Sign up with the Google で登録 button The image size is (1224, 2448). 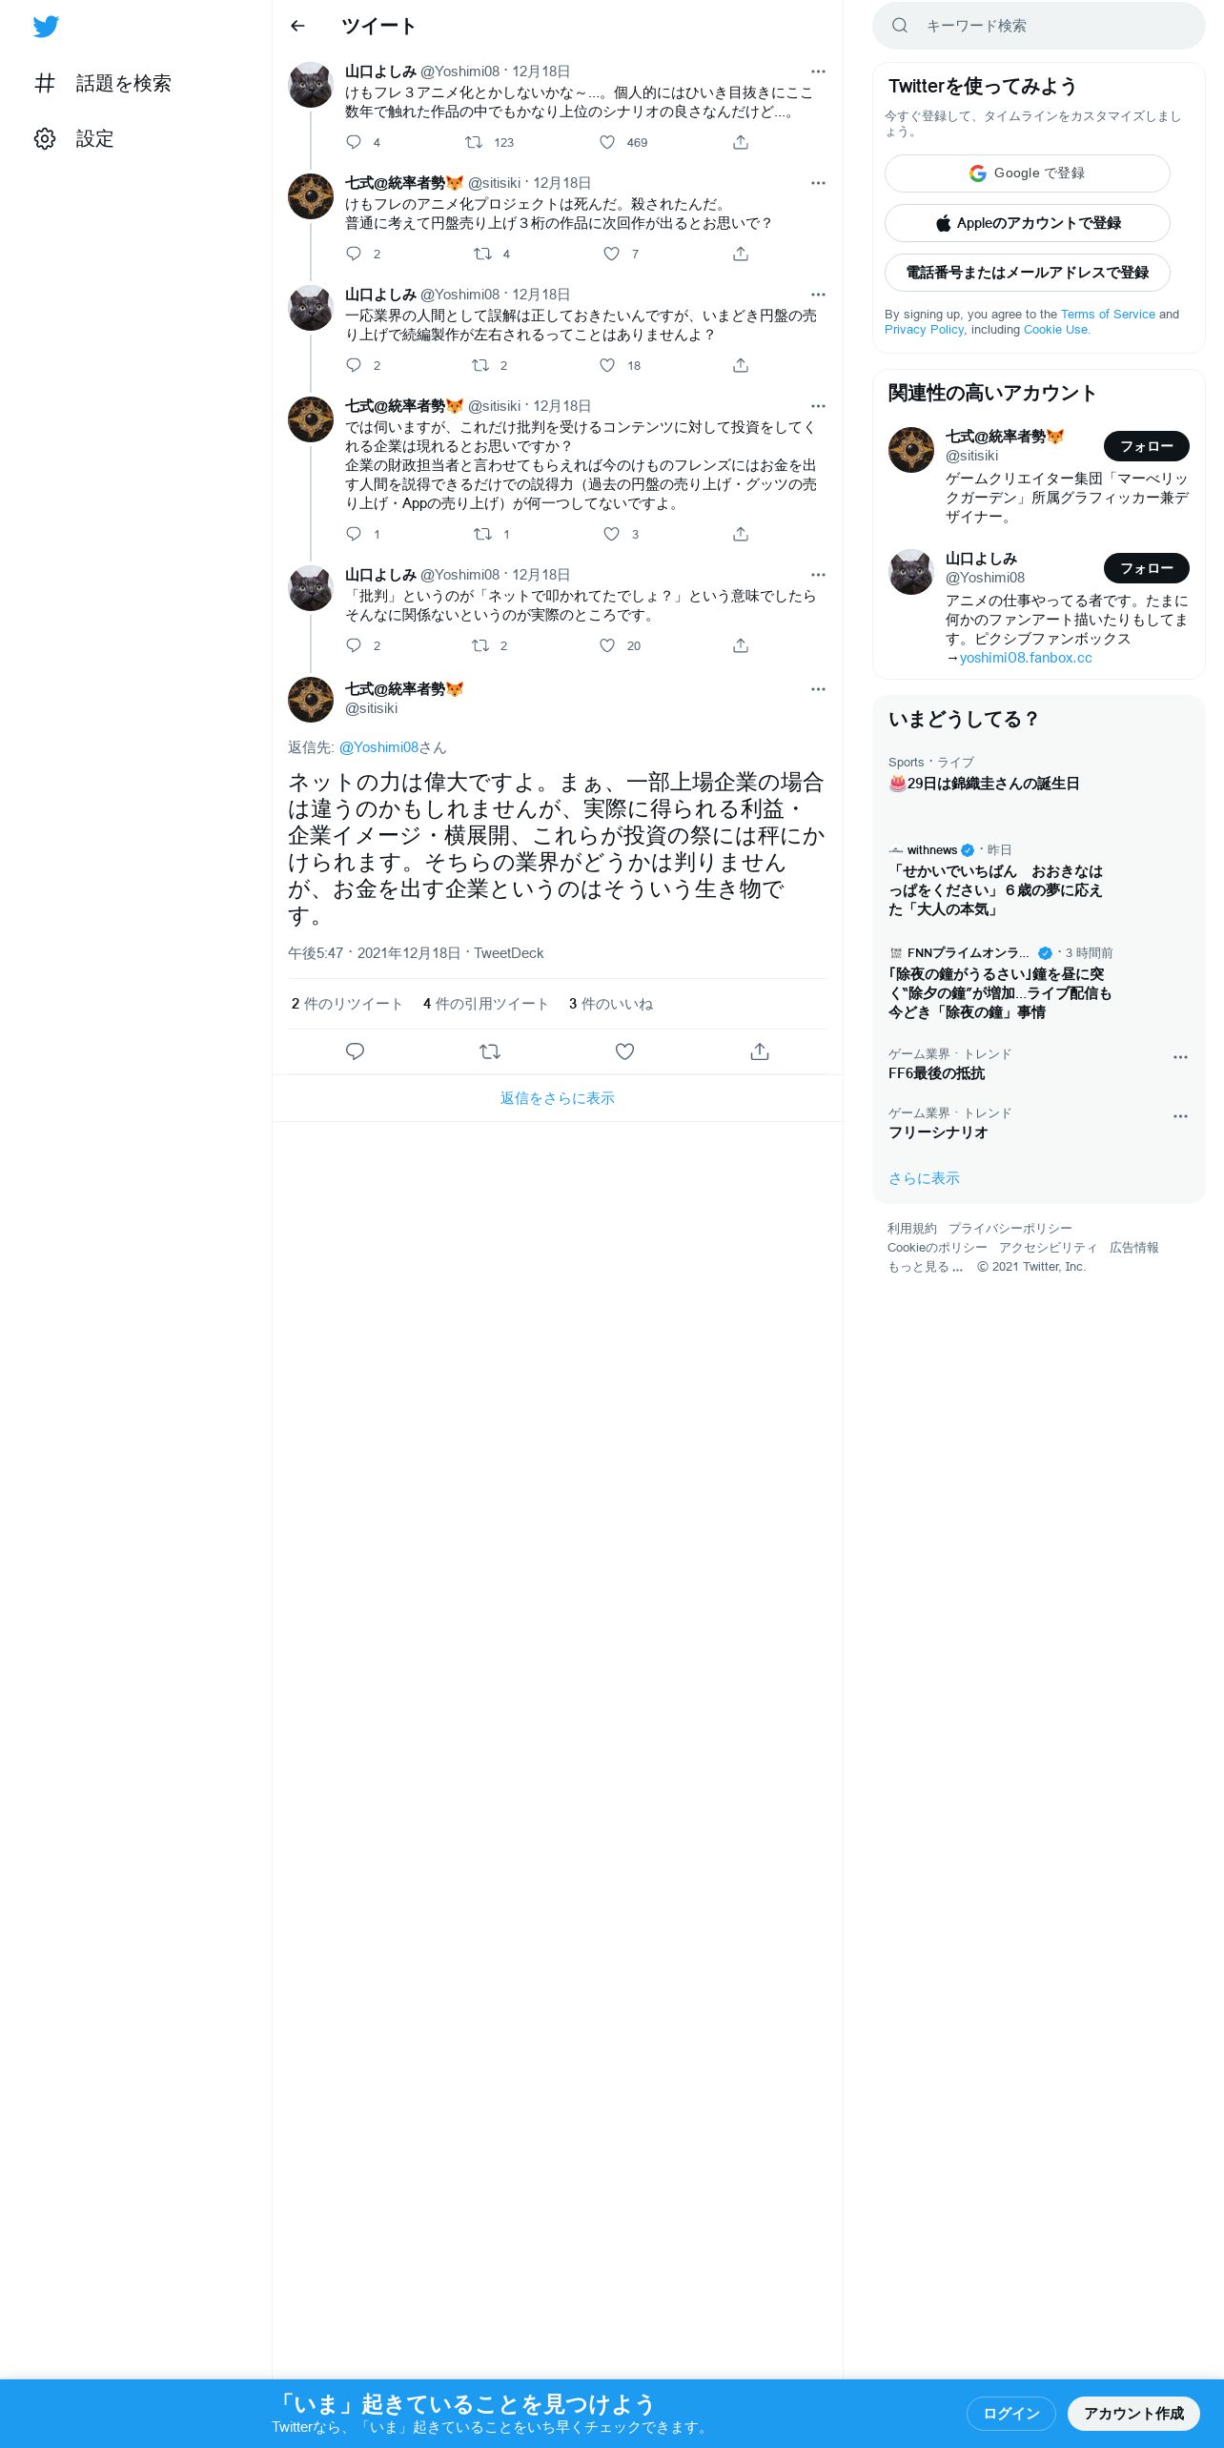point(1027,173)
